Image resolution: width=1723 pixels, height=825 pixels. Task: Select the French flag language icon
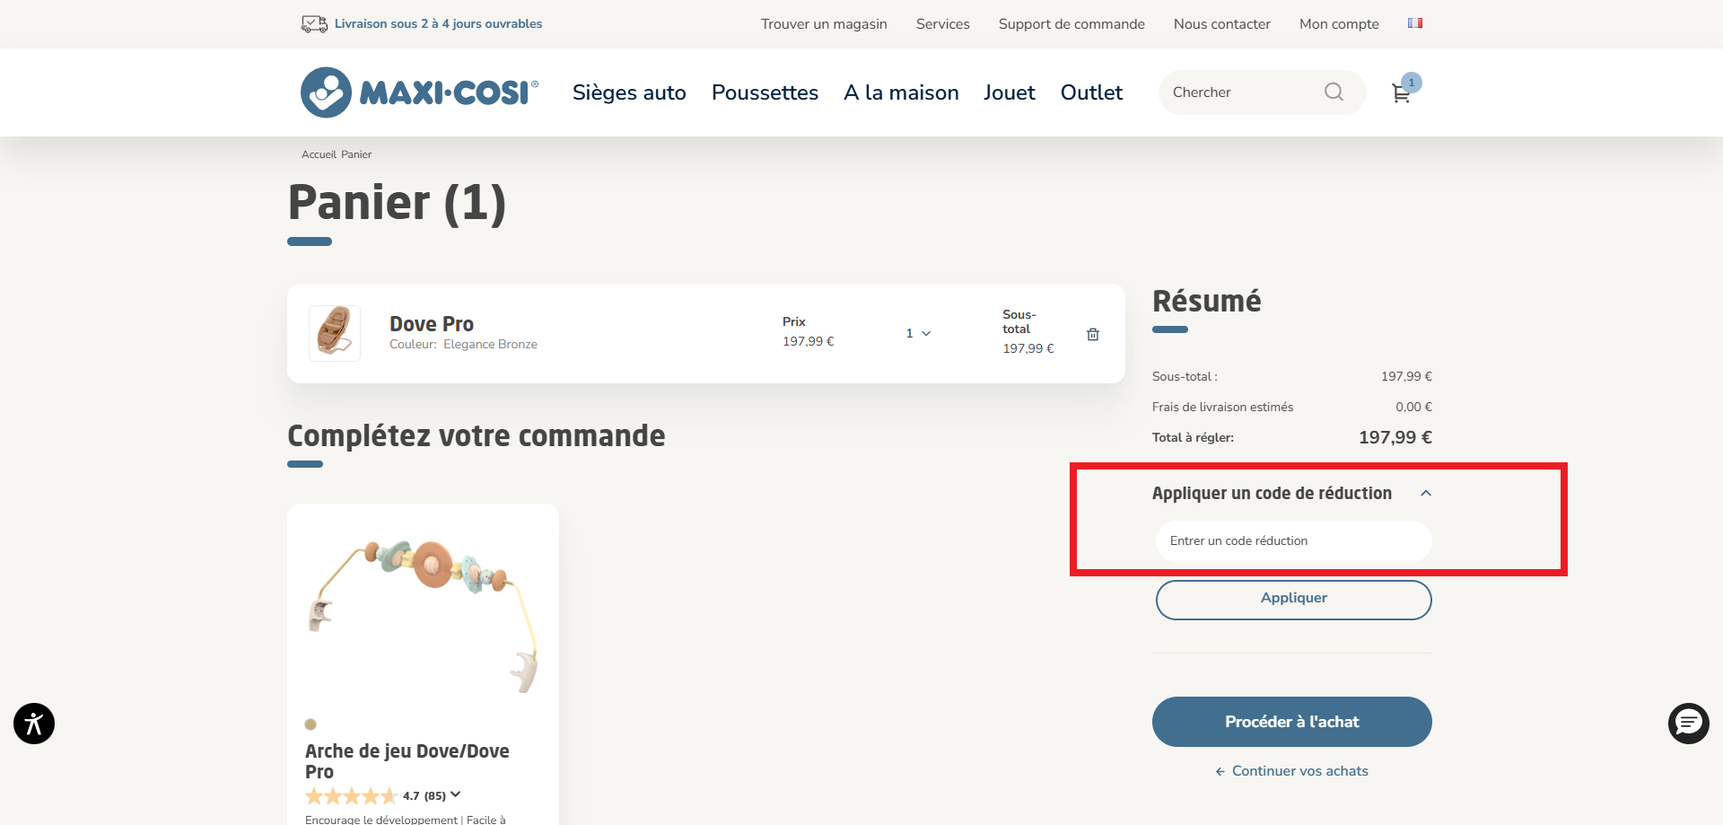[1415, 23]
